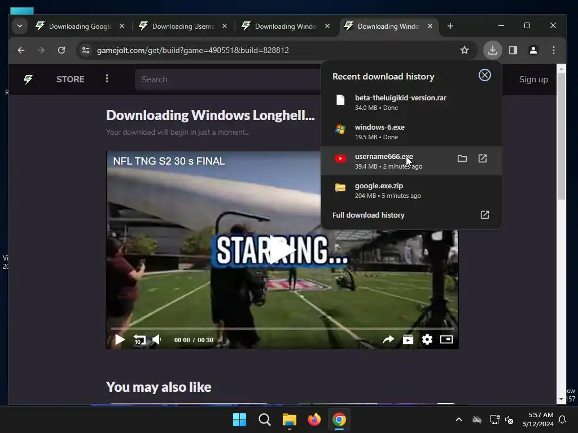Viewport: 578px width, 433px height.
Task: Open Firefox from the taskbar
Action: [x=314, y=419]
